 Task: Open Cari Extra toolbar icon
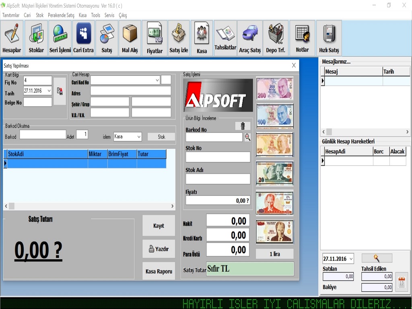[x=84, y=38]
